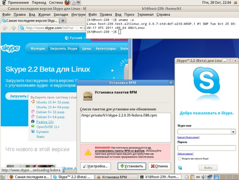Select the skype-2.2.0.35-fedora.i586.rpm list entry

tap(119, 115)
